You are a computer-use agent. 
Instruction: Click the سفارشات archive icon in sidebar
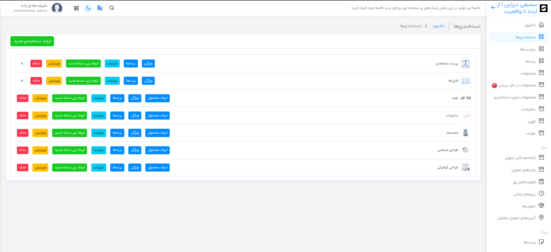pos(541,109)
